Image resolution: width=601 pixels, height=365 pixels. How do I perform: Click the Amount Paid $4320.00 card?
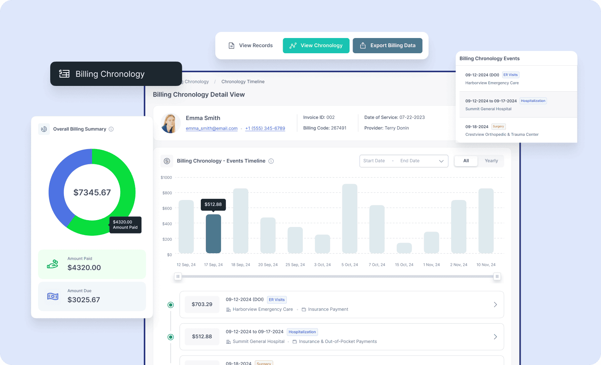(92, 264)
